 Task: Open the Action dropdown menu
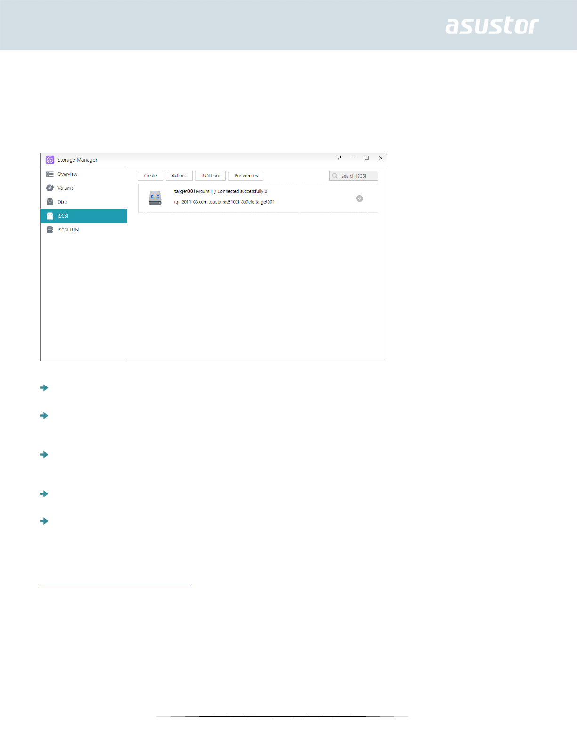click(179, 176)
